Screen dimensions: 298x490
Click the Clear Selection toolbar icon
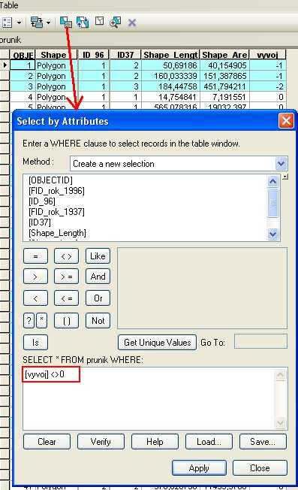[x=99, y=22]
